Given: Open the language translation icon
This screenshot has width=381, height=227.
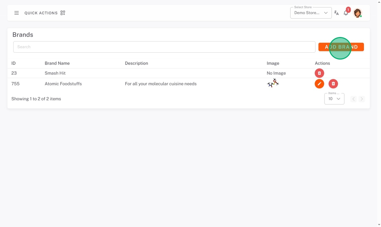Looking at the screenshot, I should (336, 13).
